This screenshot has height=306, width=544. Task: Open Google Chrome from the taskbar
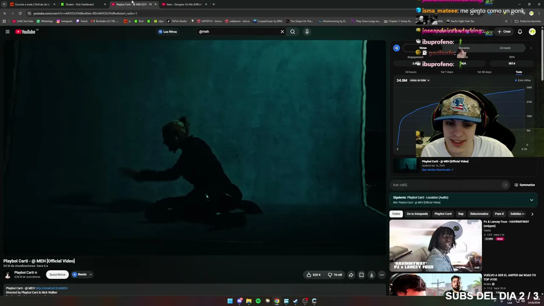tap(277, 301)
